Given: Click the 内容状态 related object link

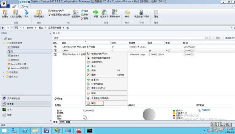Looking at the screenshot, I should tap(206, 110).
